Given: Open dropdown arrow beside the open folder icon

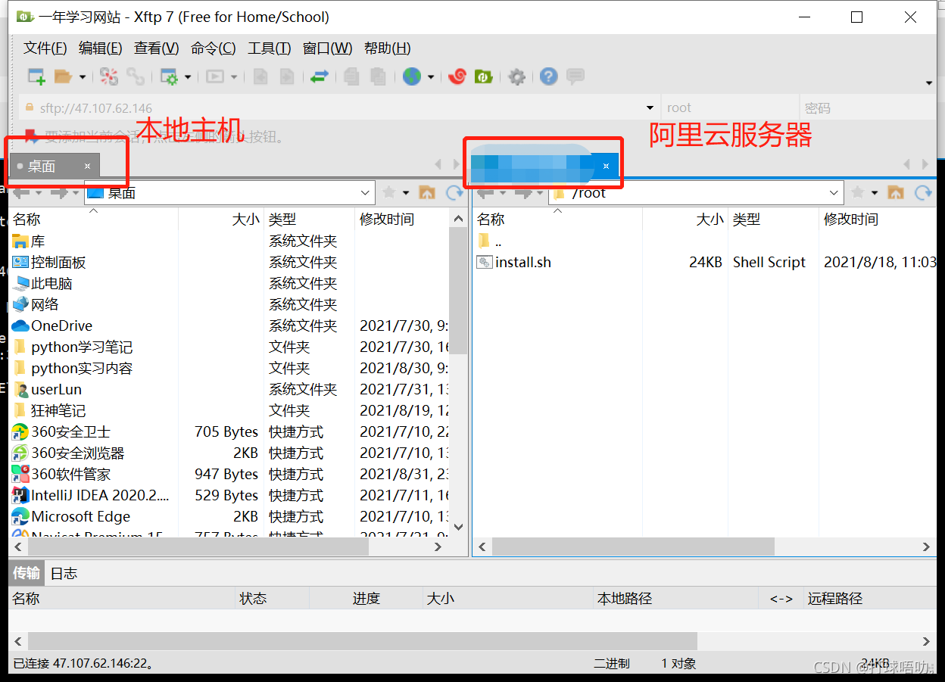Looking at the screenshot, I should click(83, 77).
